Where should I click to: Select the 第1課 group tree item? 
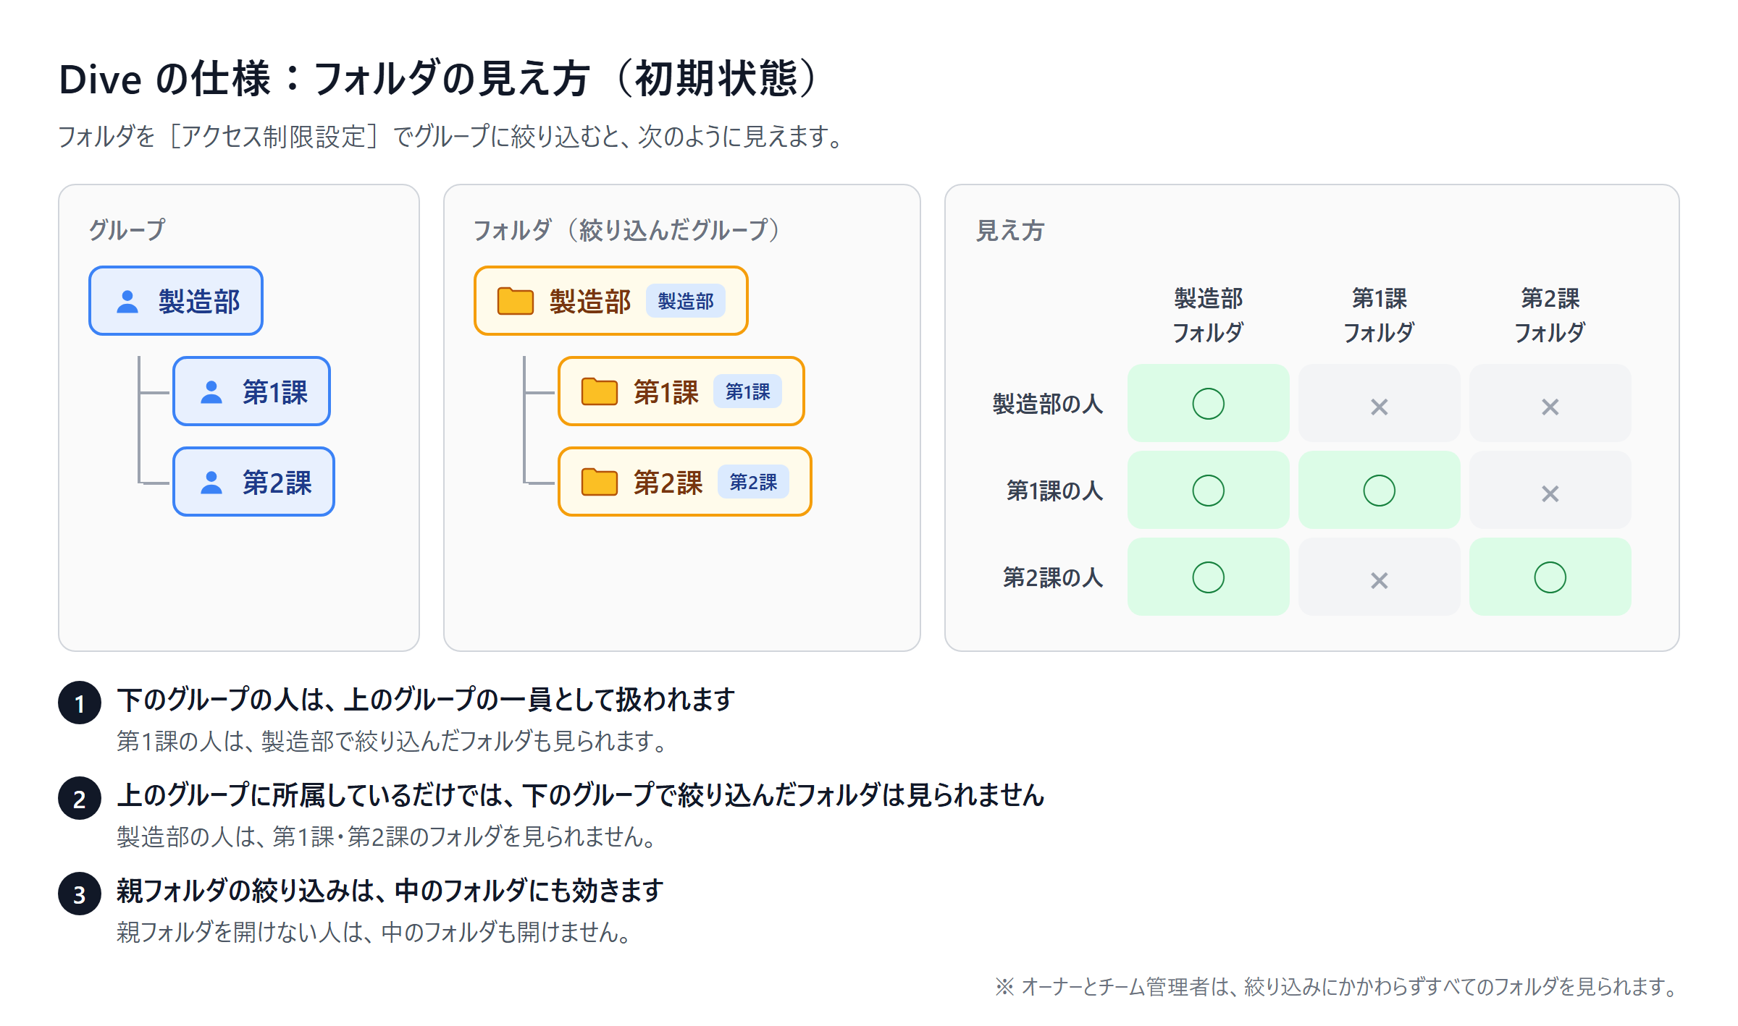[252, 391]
